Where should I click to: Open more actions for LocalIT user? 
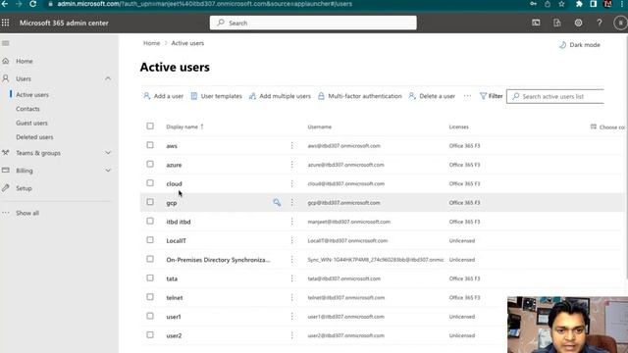click(292, 240)
